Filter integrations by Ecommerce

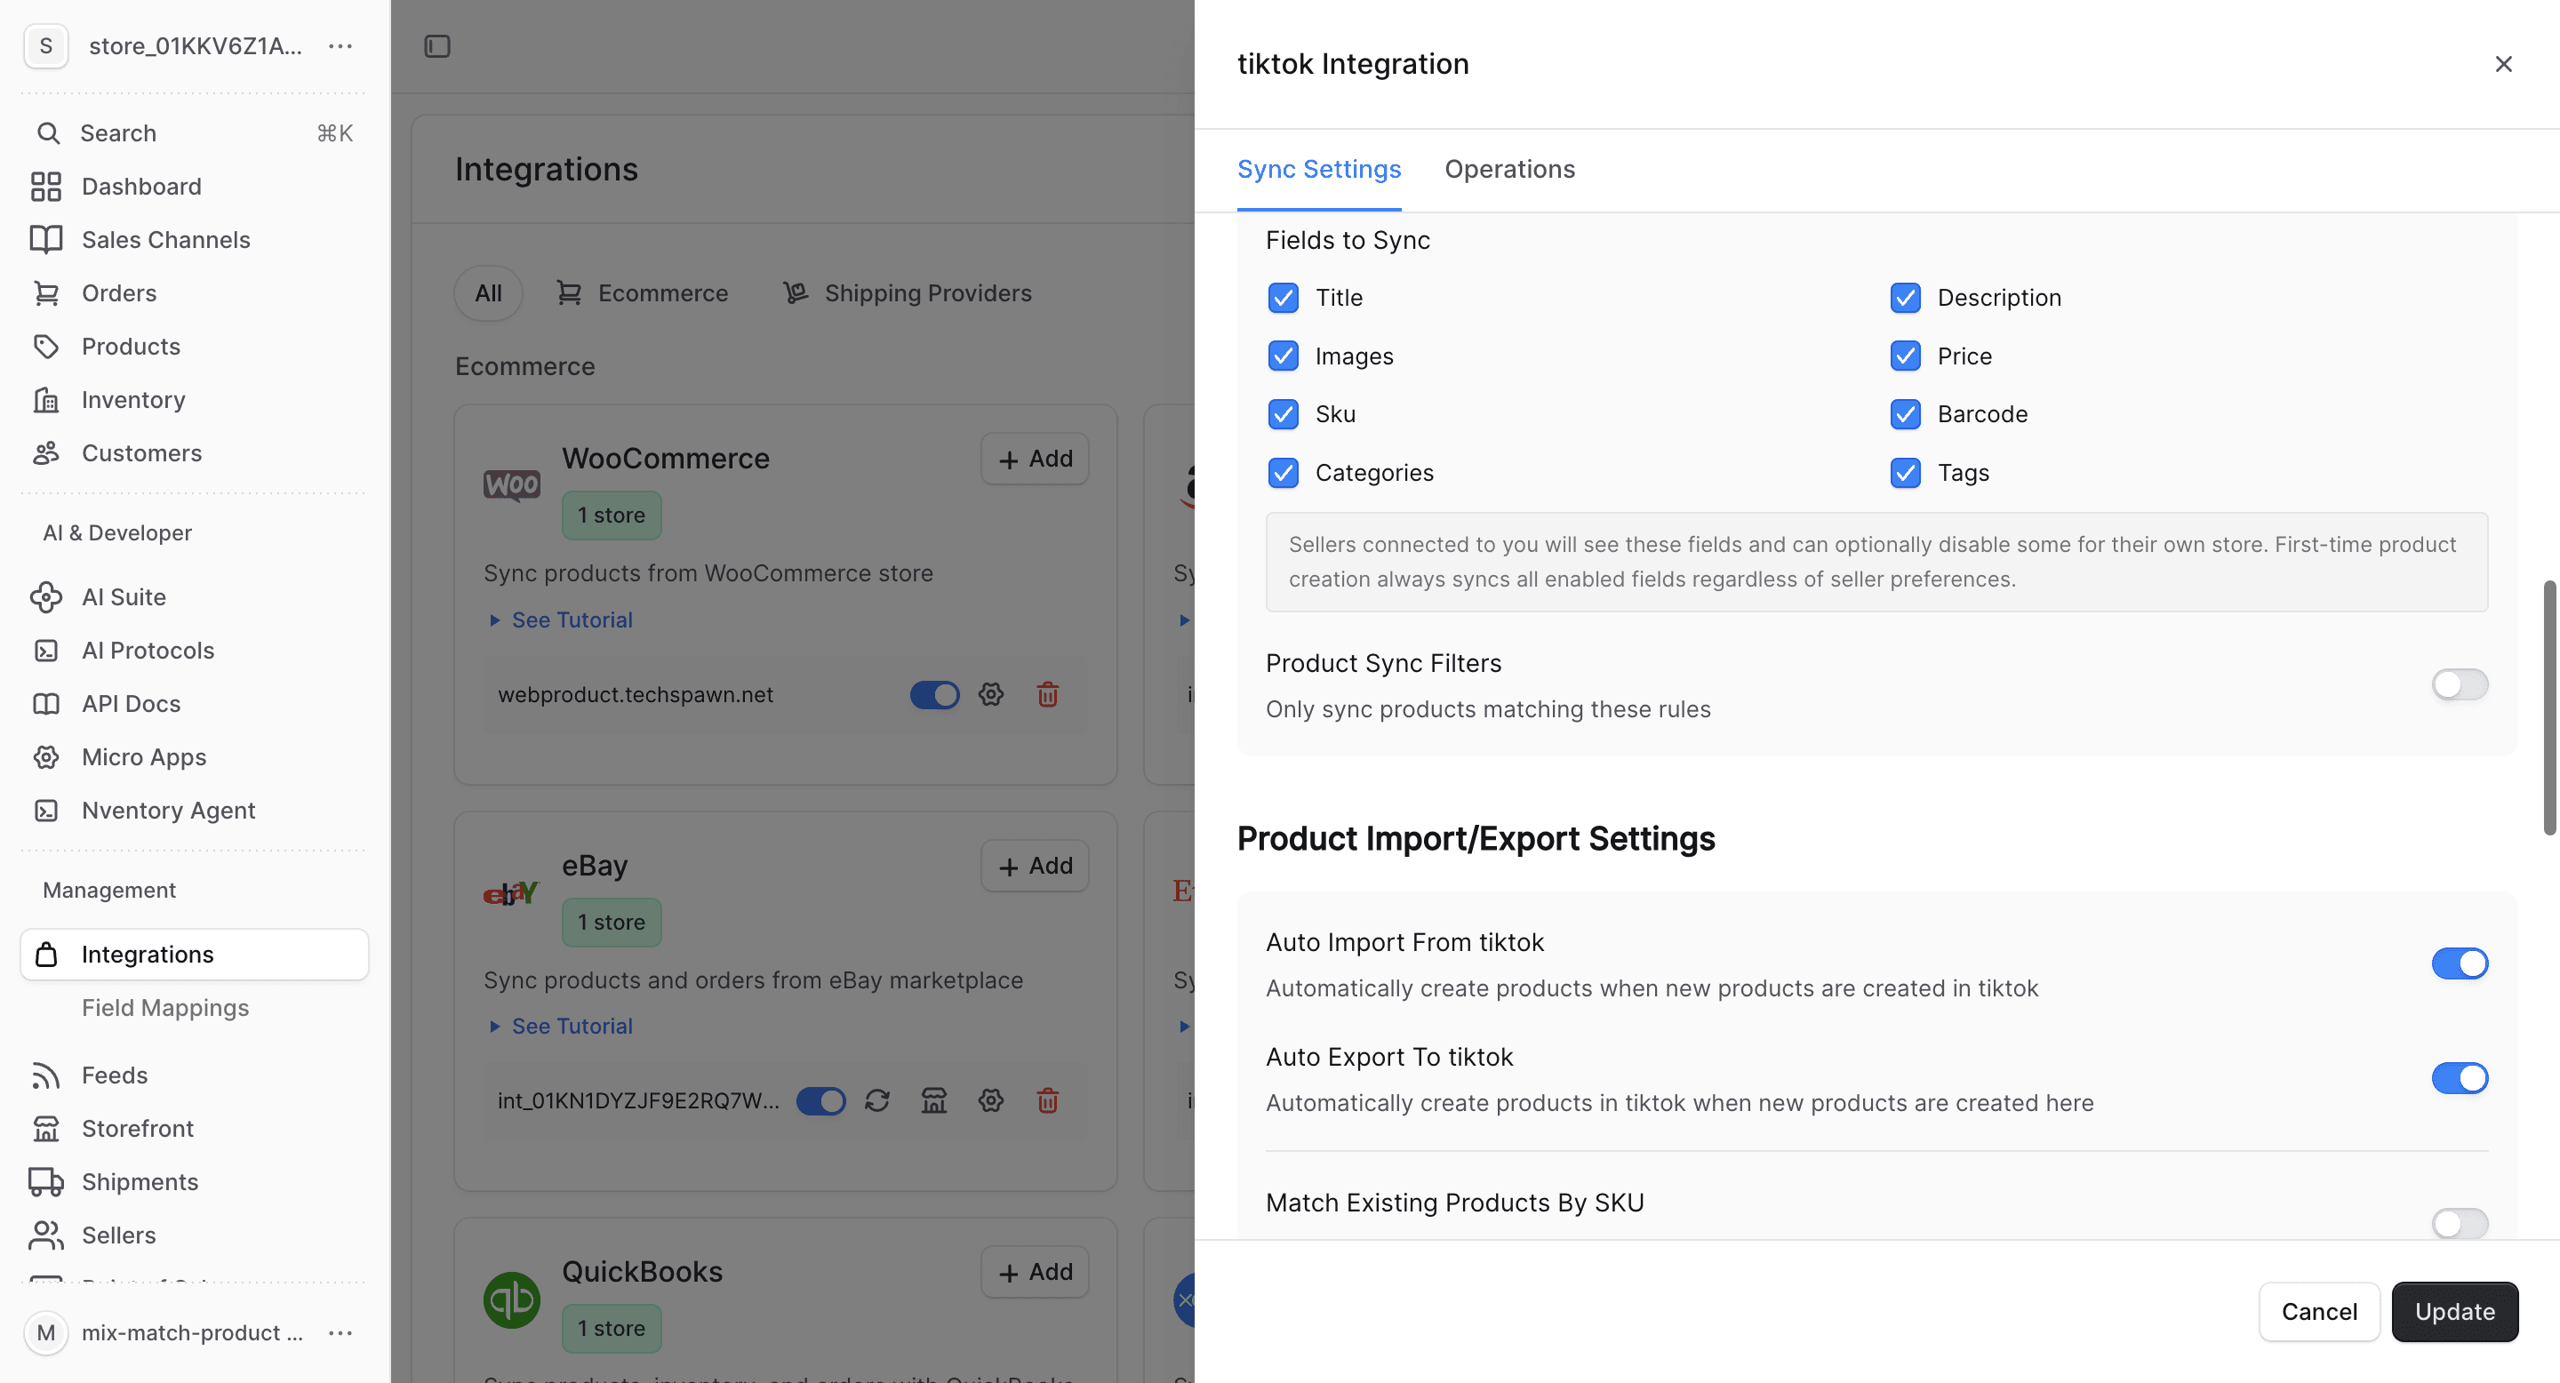642,293
